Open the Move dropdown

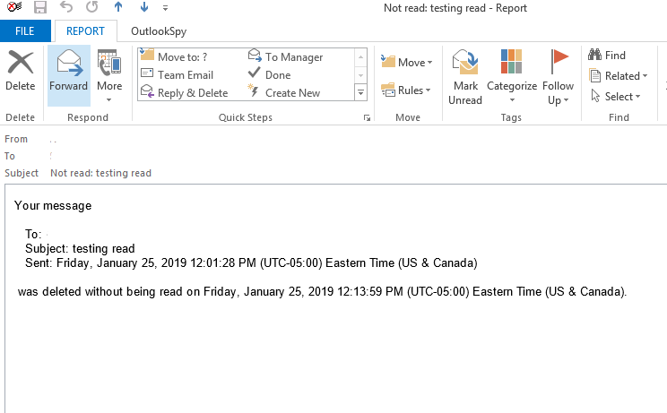coord(406,62)
